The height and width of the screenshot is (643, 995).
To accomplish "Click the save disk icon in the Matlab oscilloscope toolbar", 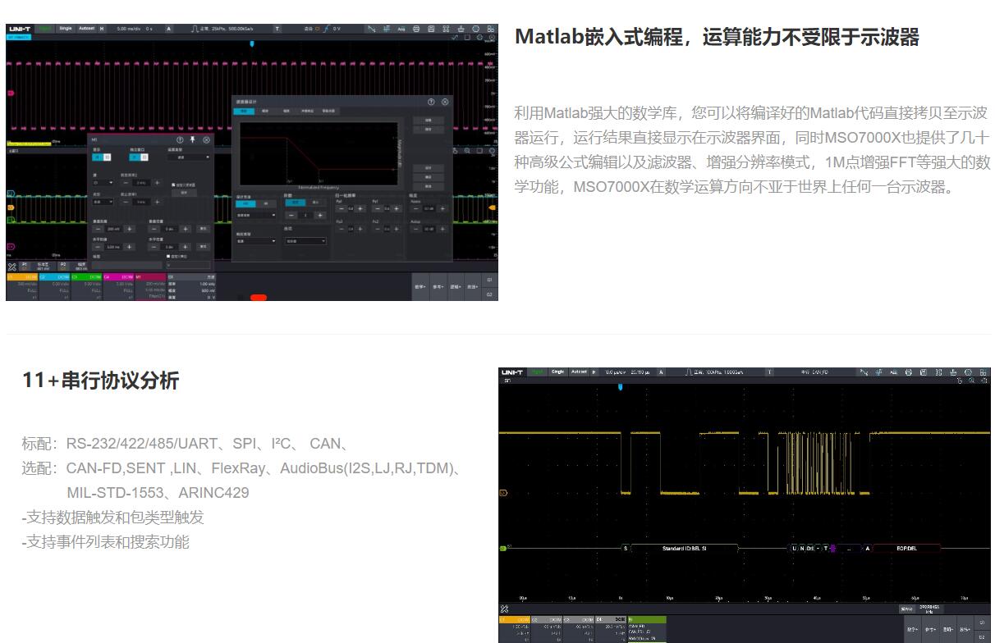I will point(431,29).
